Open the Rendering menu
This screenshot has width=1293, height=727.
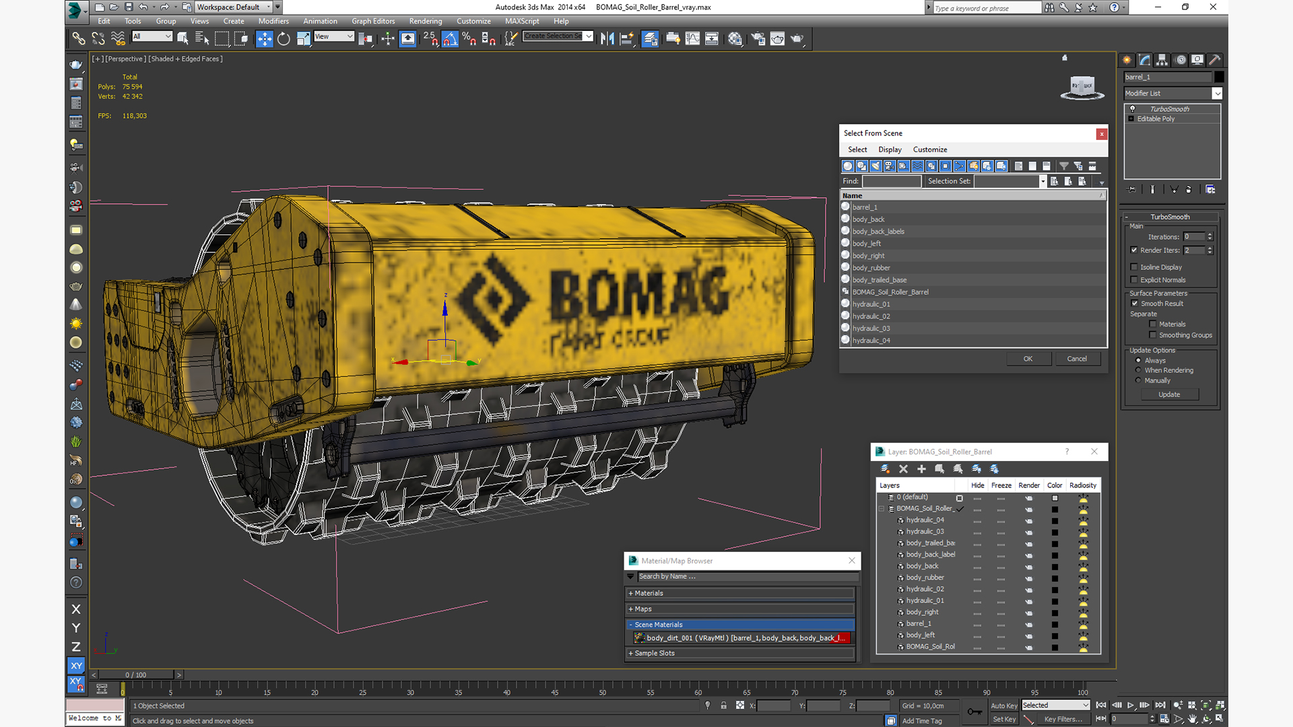click(x=426, y=22)
